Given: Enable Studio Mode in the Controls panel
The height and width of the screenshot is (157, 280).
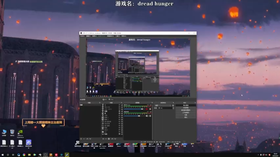Looking at the screenshot, I should click(186, 113).
